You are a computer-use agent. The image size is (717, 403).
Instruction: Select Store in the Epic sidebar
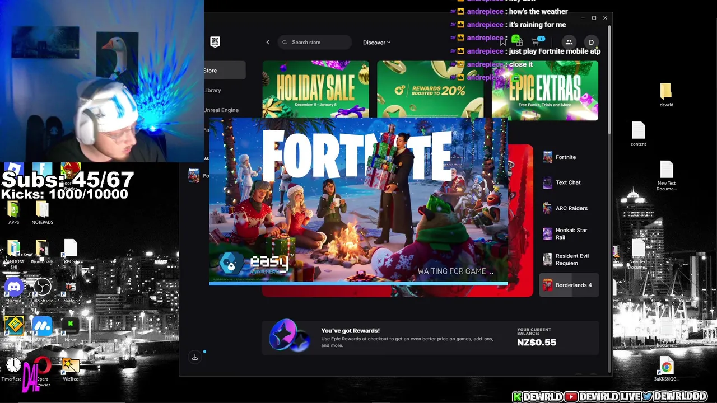[224, 71]
